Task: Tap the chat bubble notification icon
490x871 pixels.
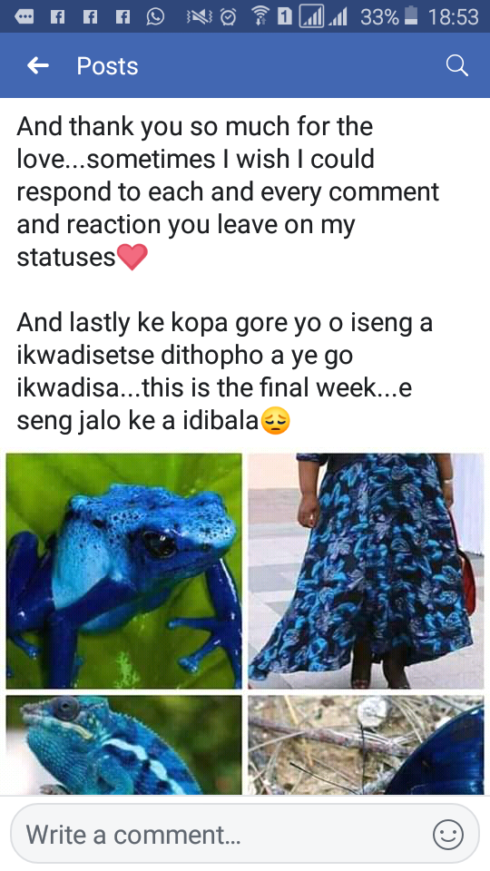Action: [24, 17]
